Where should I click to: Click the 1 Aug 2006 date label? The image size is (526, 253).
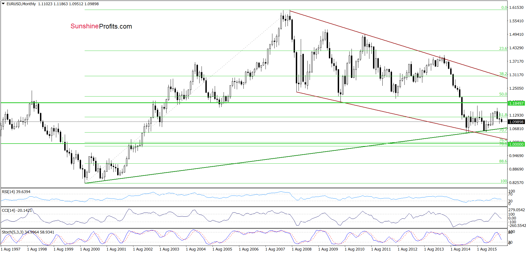(x=249, y=249)
